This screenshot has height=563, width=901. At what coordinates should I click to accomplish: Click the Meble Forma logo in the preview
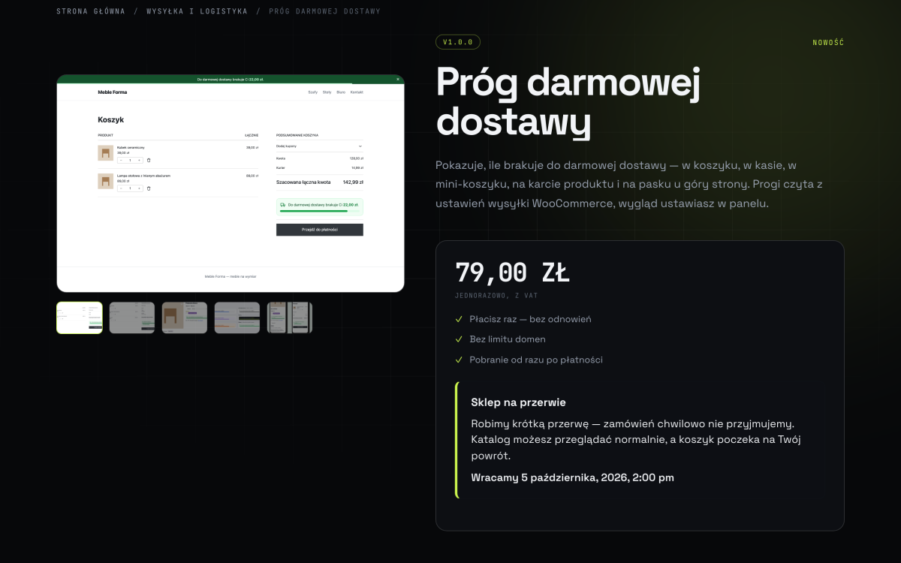tap(113, 92)
